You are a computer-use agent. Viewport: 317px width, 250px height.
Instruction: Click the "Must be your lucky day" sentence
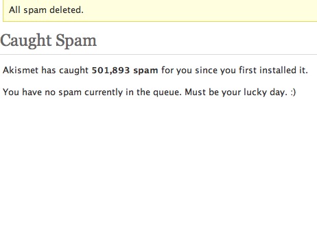pyautogui.click(x=235, y=92)
